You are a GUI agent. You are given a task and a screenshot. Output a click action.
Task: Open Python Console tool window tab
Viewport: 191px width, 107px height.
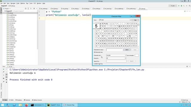tap(37, 100)
